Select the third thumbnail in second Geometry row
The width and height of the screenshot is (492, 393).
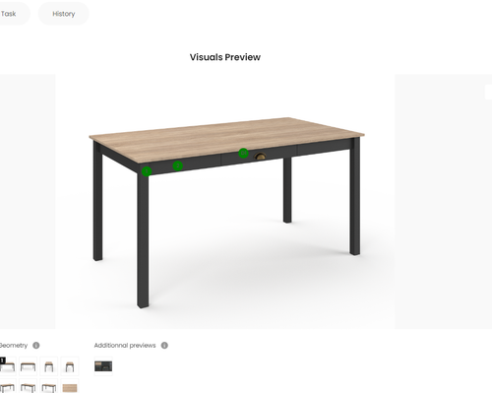tap(49, 387)
